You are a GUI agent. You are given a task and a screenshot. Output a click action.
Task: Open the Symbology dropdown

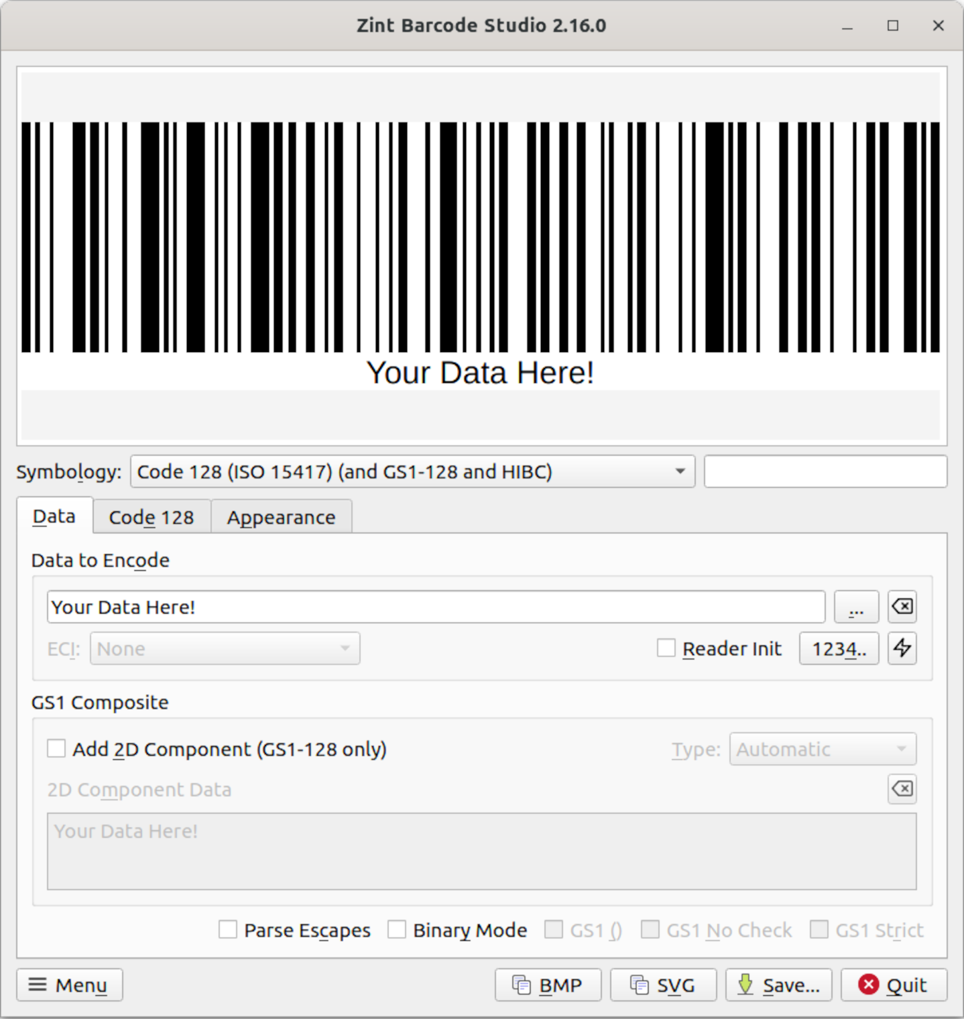point(412,471)
